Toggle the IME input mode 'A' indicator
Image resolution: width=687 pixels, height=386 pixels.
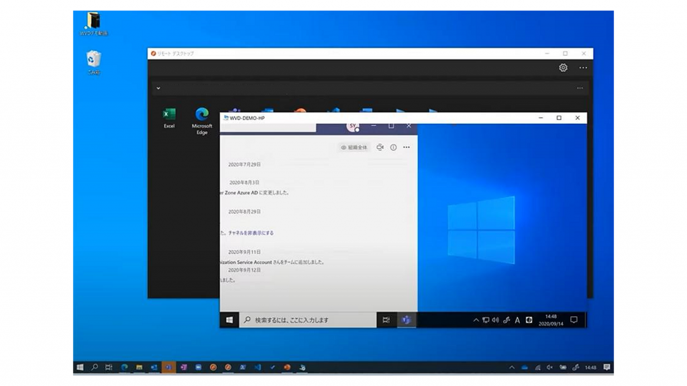[517, 320]
